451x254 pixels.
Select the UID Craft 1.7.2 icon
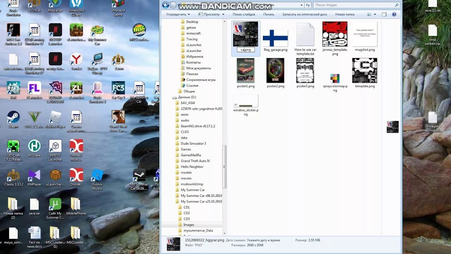13,150
